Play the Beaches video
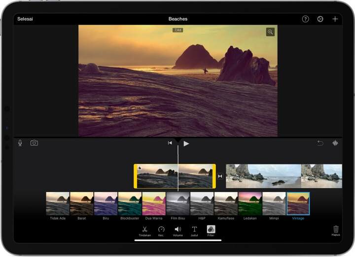355x257 pixels. pyautogui.click(x=186, y=144)
